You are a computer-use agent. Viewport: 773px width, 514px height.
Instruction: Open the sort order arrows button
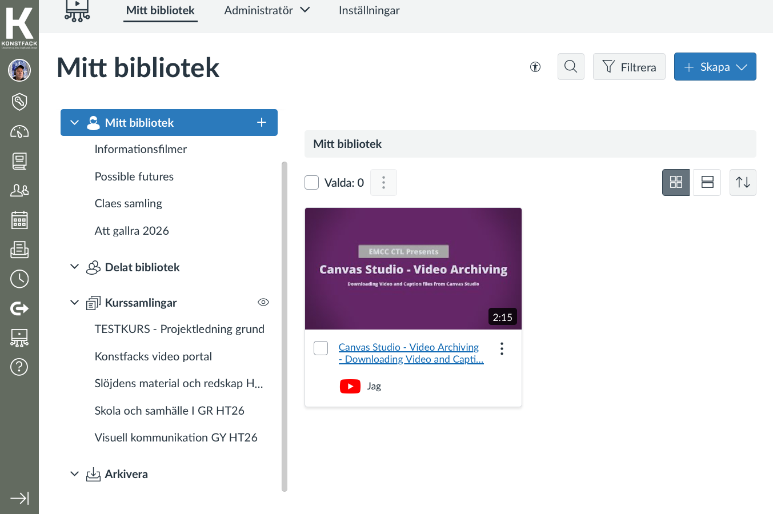743,182
